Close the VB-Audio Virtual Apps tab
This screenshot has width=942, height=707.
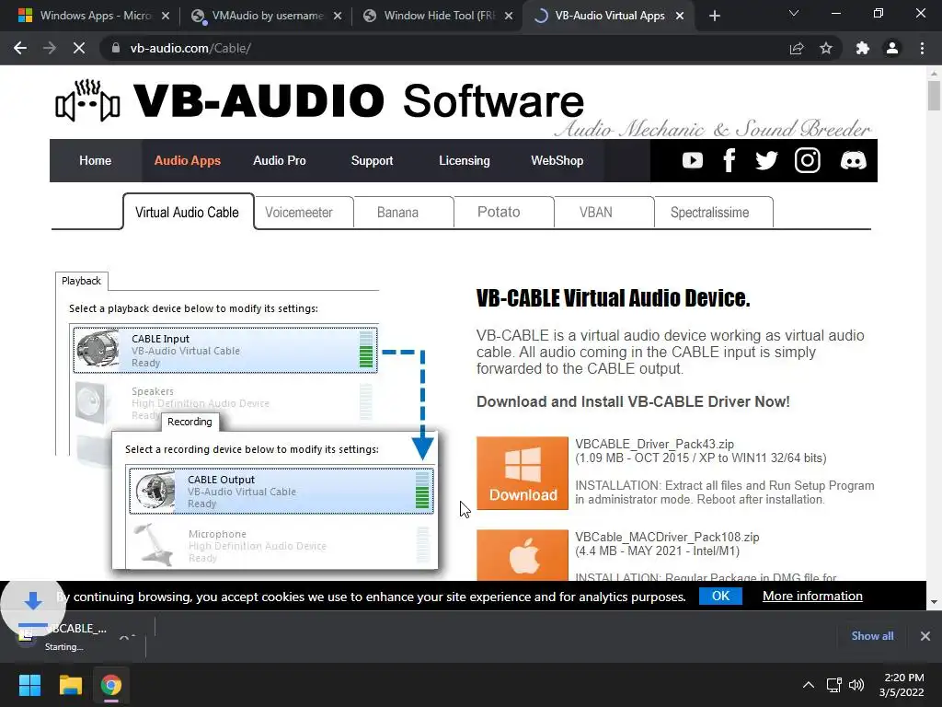[x=680, y=16]
